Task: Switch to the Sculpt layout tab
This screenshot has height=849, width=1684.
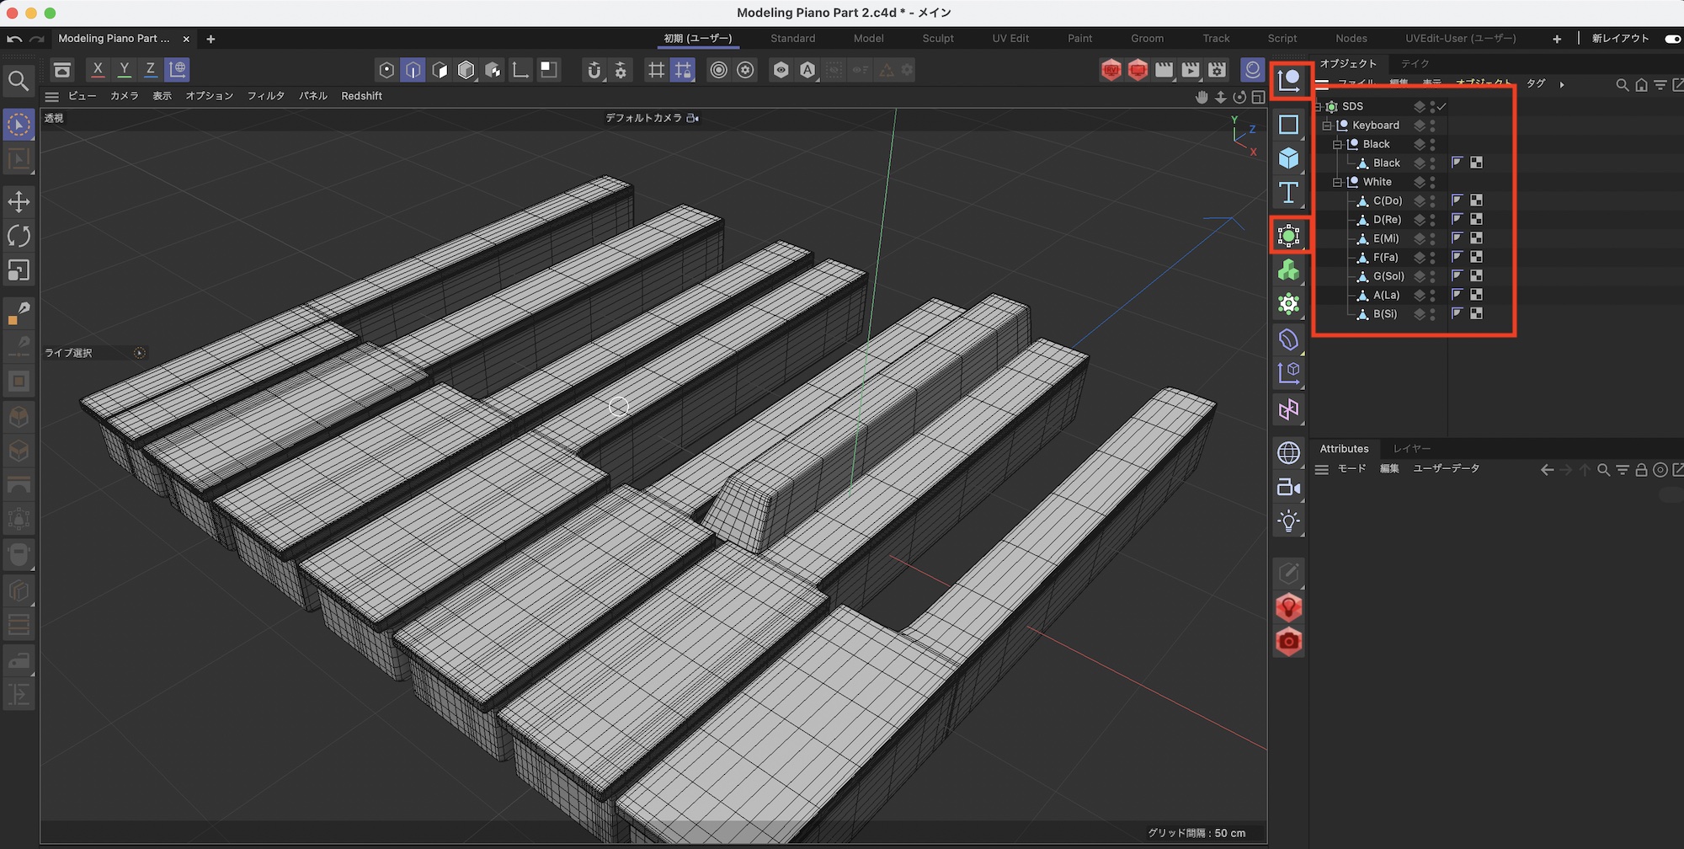Action: pyautogui.click(x=937, y=39)
